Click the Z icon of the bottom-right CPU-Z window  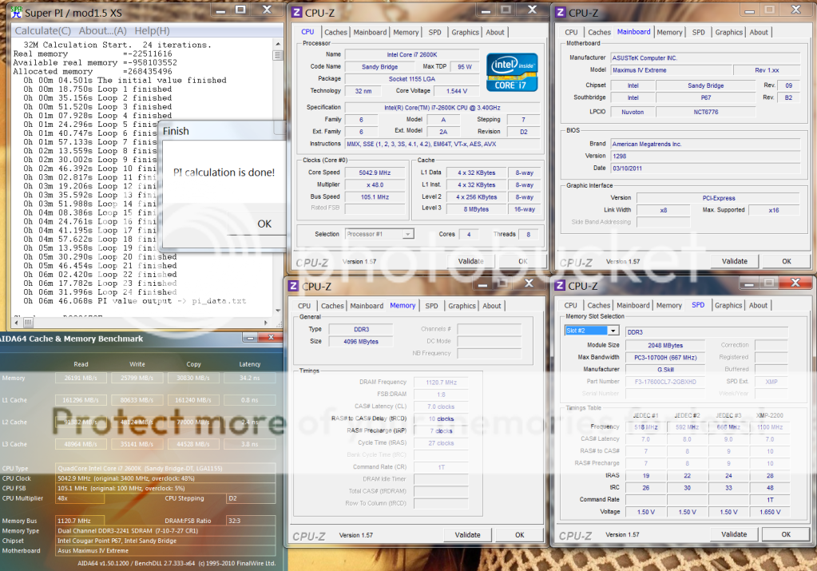pyautogui.click(x=559, y=285)
